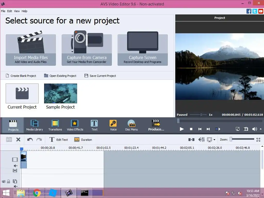
Task: Click Save Current Project
Action: pos(100,76)
